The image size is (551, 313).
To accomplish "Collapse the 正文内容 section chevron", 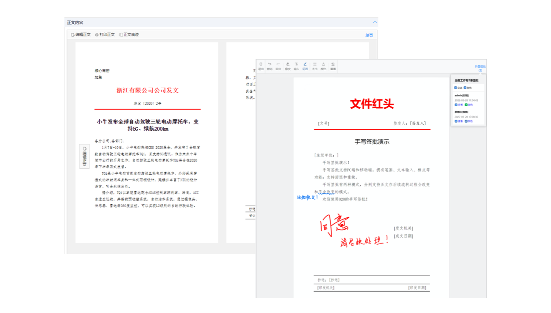I will [x=375, y=22].
